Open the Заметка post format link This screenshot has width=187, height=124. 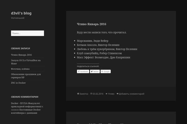[x=84, y=94]
